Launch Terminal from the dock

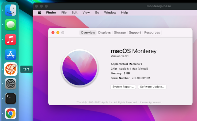coord(11,99)
